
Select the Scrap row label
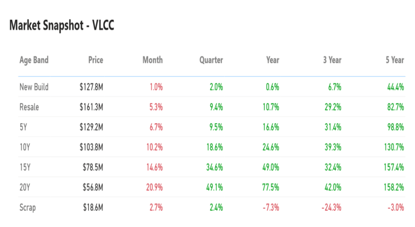coord(28,208)
